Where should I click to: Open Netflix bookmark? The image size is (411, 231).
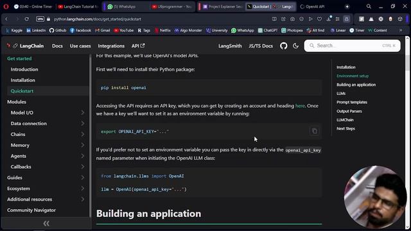(x=162, y=30)
